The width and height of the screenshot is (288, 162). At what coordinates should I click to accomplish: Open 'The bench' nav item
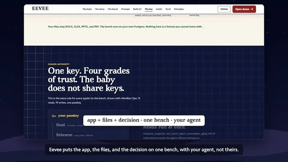point(113,9)
